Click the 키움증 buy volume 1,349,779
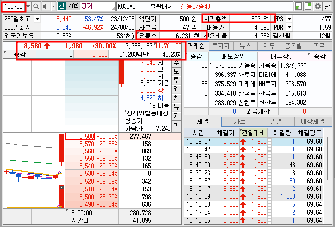 click(x=293, y=65)
